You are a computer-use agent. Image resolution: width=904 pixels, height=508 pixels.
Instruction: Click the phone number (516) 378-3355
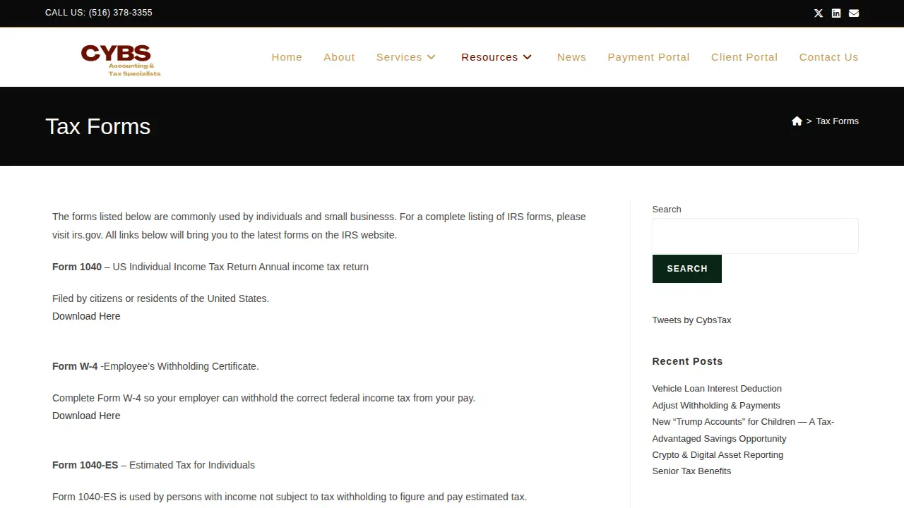point(120,13)
